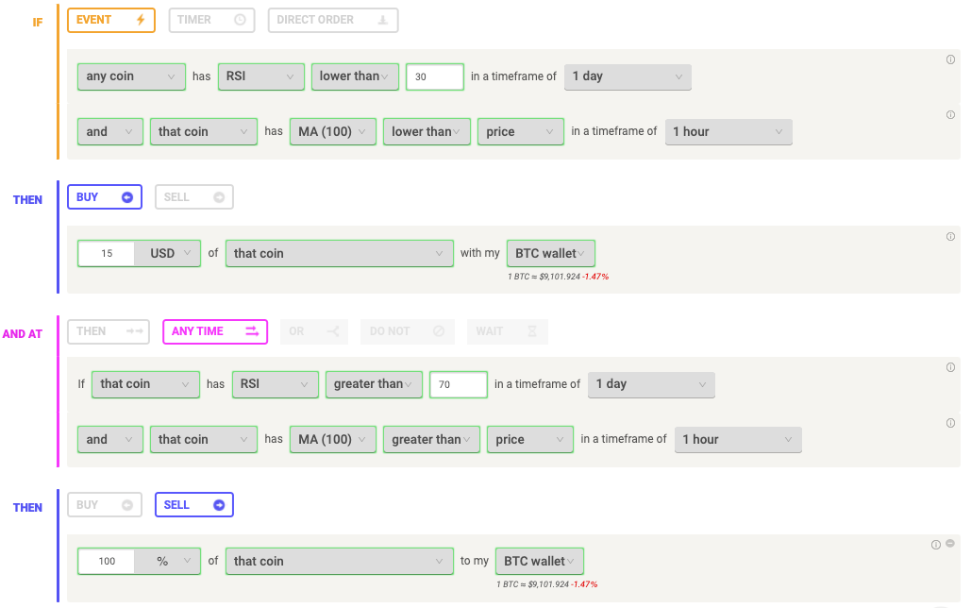Toggle the second action to BUY
This screenshot has width=971, height=608.
pos(104,505)
